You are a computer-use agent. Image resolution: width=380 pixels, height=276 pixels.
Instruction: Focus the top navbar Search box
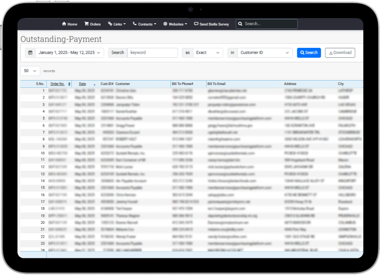[270, 24]
